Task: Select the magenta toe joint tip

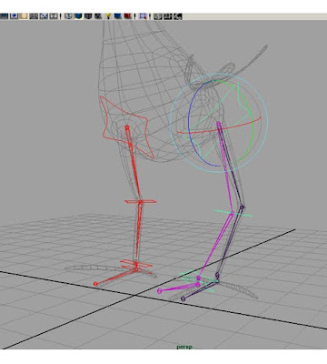Action: pyautogui.click(x=160, y=291)
